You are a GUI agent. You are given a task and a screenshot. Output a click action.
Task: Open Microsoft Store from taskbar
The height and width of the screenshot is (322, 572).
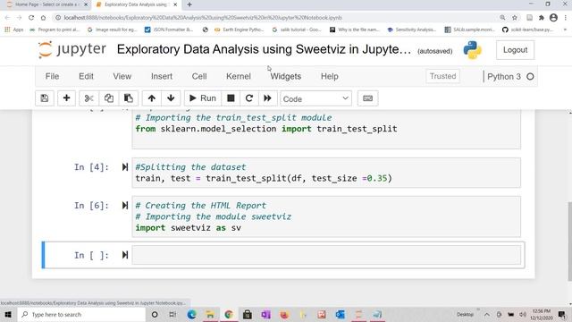248,314
